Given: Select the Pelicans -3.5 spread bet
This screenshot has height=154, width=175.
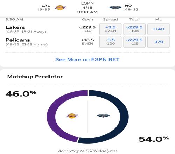Looking at the screenshot, I should 110,42.
